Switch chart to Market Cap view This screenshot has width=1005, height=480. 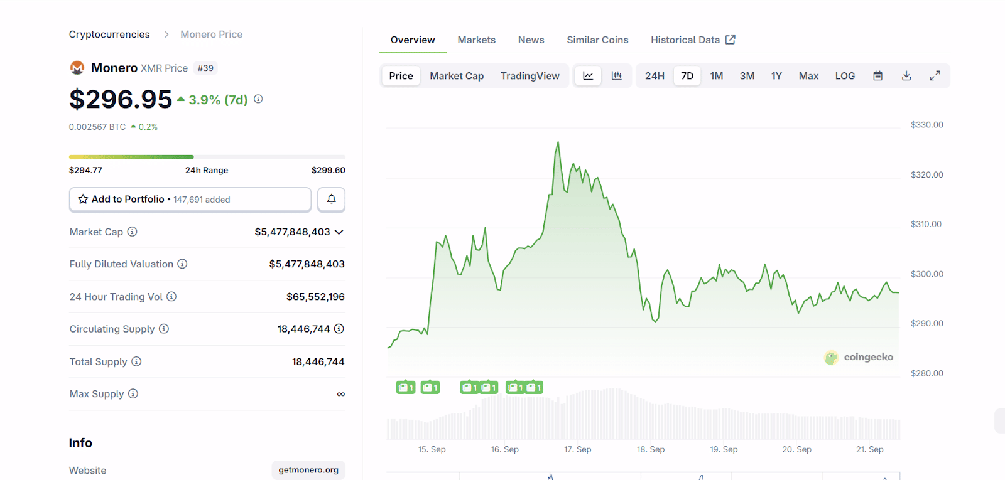click(457, 76)
